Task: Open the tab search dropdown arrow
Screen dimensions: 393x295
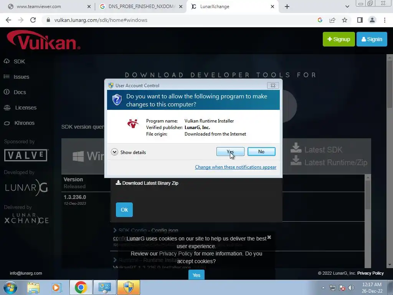Action: [x=347, y=7]
